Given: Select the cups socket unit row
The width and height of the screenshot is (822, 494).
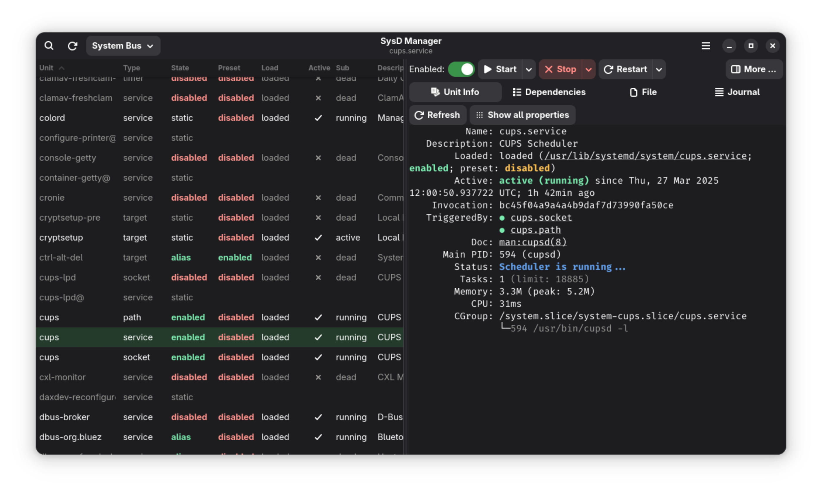Looking at the screenshot, I should (220, 357).
